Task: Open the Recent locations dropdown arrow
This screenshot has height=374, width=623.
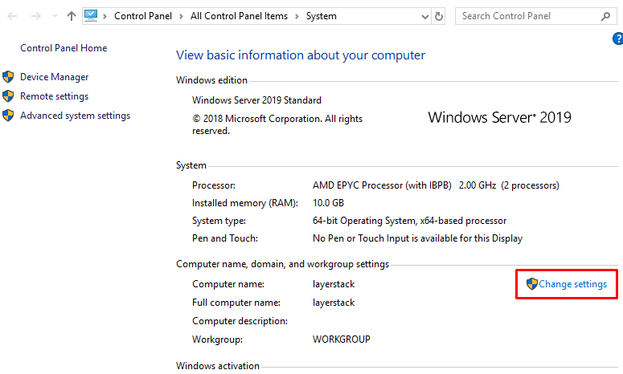Action: [x=54, y=16]
